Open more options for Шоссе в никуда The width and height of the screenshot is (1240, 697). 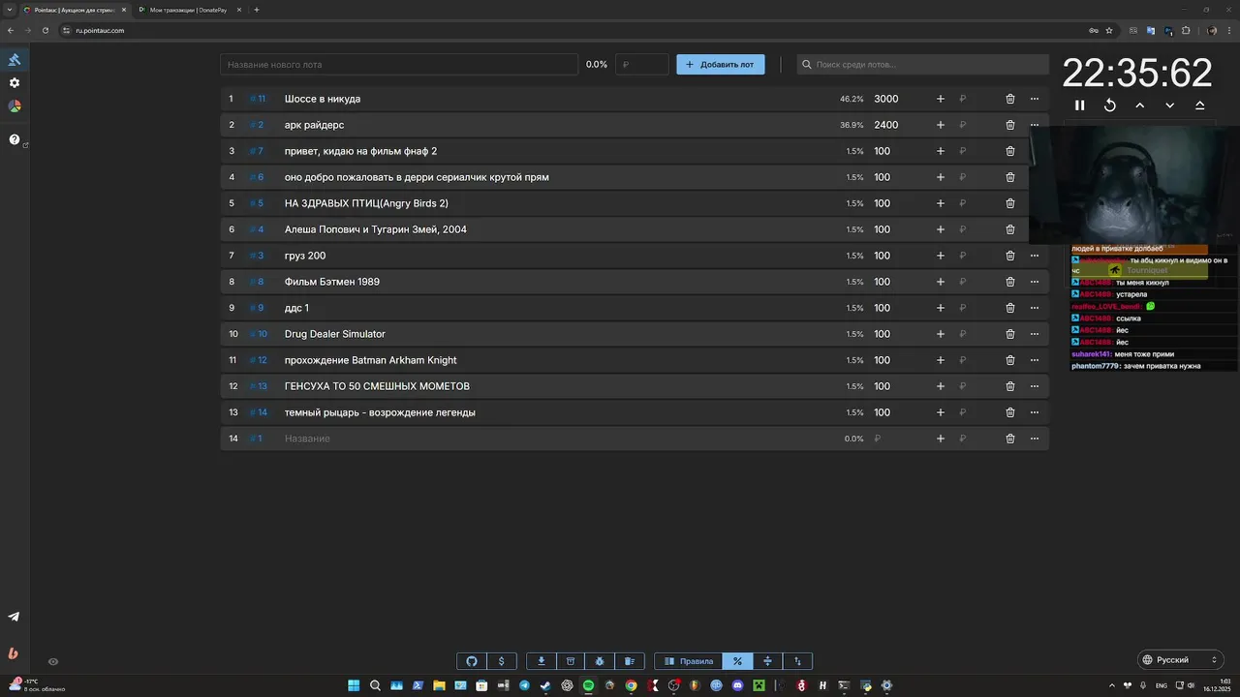tap(1035, 99)
